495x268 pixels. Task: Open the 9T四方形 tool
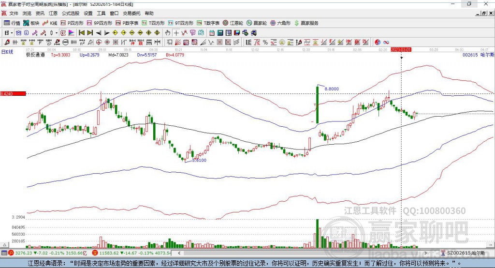(180, 23)
